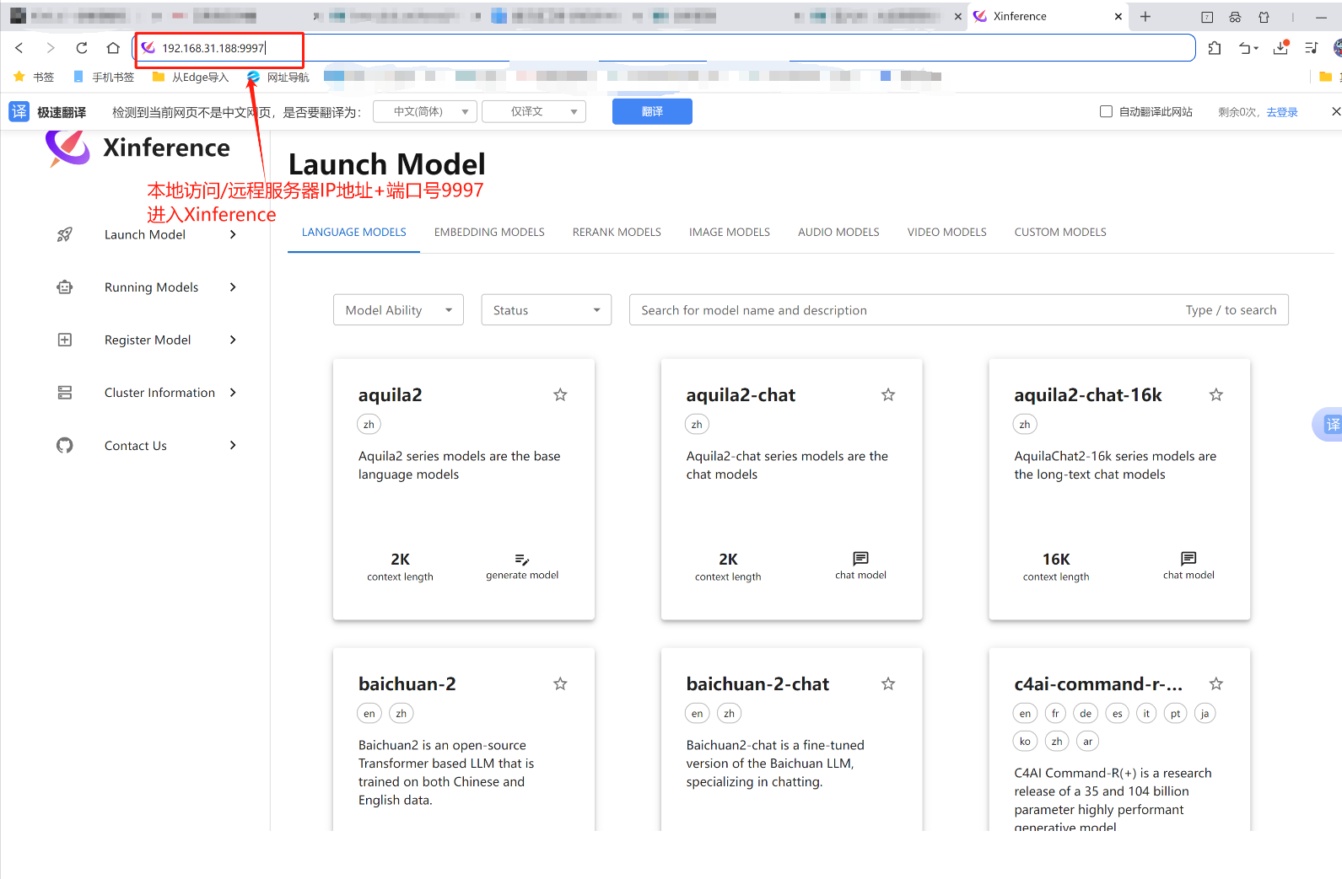1342x879 pixels.
Task: Open the 仅译文 display mode dropdown
Action: point(534,111)
